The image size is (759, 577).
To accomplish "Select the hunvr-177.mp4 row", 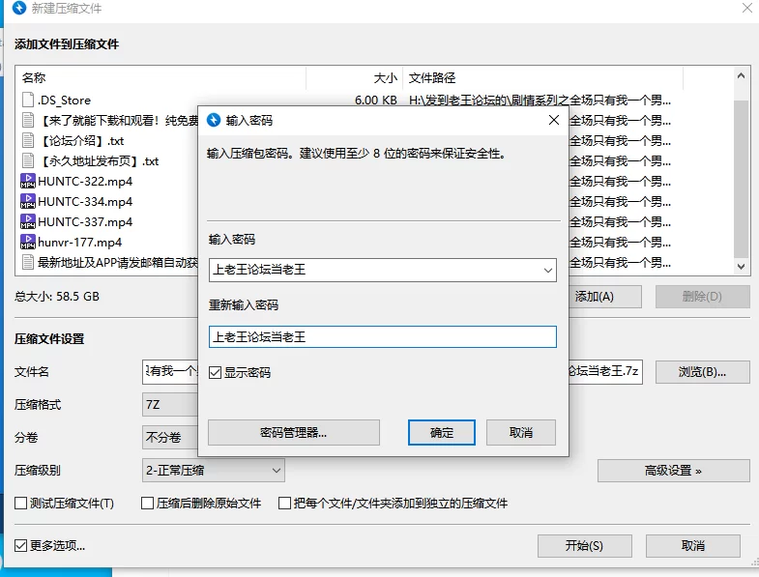I will click(80, 243).
